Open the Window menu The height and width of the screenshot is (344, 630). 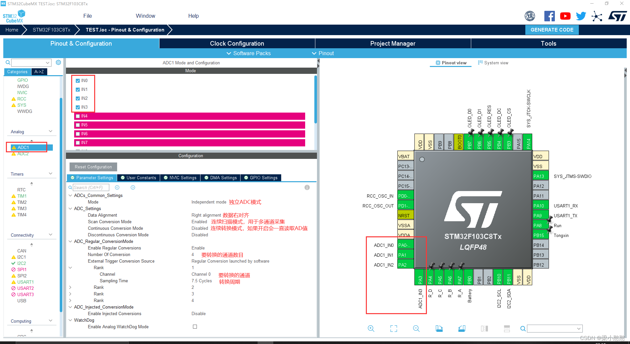click(x=145, y=16)
